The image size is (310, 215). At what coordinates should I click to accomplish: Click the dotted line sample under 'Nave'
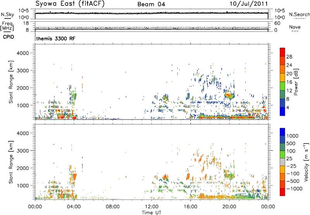coord(295,31)
